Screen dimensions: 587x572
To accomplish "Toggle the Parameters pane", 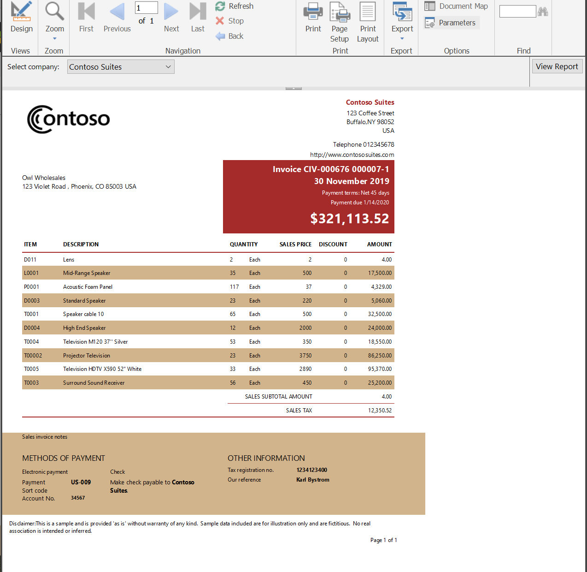I will point(452,23).
